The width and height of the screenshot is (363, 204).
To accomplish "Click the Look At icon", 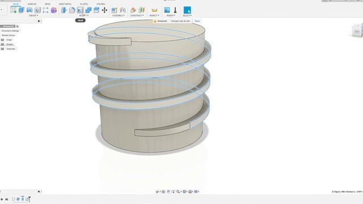I will pyautogui.click(x=163, y=192).
